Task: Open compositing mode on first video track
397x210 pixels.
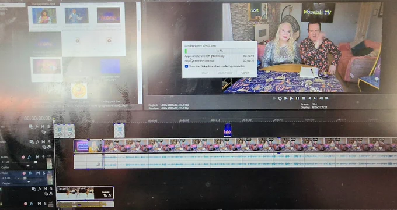Action: [x=44, y=131]
